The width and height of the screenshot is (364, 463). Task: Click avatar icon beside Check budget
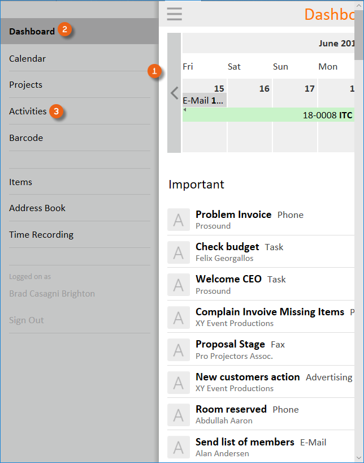179,252
